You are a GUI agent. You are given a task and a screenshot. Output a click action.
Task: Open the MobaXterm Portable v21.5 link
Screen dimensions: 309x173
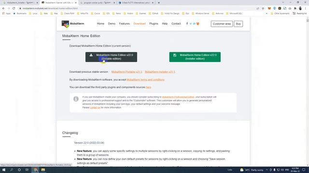coord(126,72)
